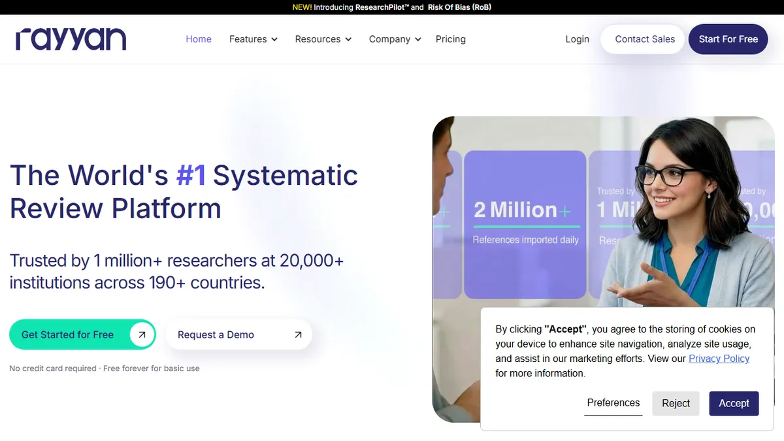Click the Risk Of Bias (RoB) announcement link

459,7
